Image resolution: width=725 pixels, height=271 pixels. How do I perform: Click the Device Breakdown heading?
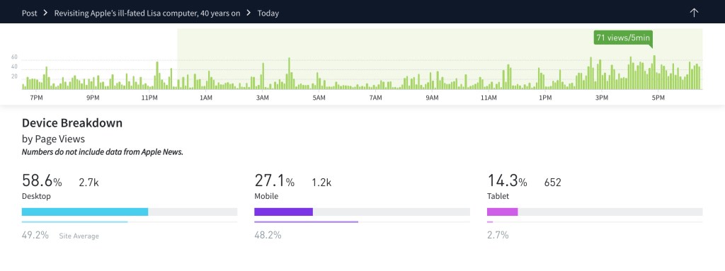click(x=72, y=123)
